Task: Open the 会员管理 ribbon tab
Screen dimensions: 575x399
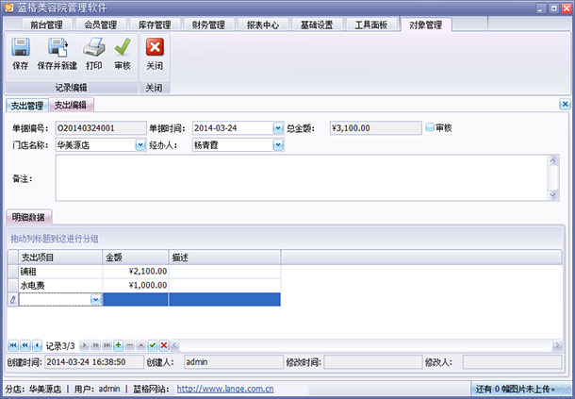Action: 101,25
